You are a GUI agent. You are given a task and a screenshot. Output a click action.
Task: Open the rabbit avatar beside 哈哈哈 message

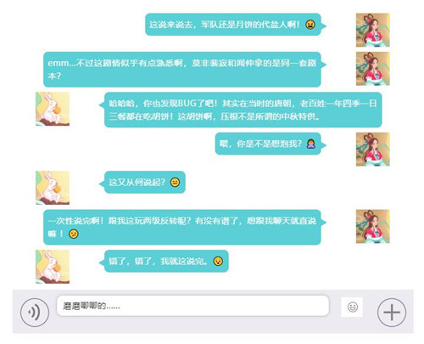53,109
